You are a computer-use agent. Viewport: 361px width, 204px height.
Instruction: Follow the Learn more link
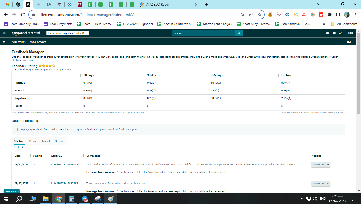(28, 60)
